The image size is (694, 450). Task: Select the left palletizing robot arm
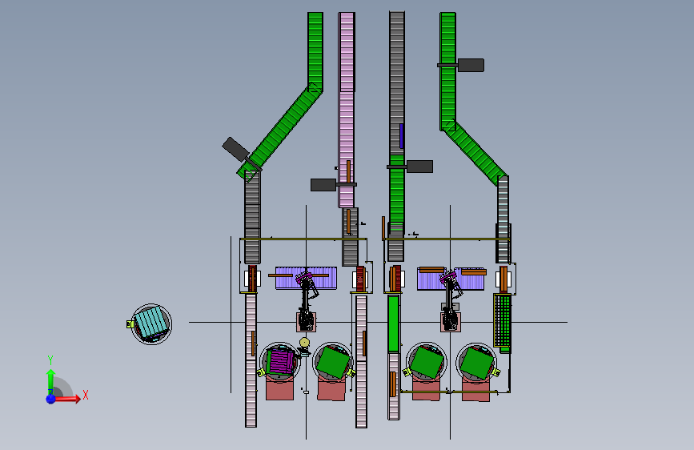[307, 301]
